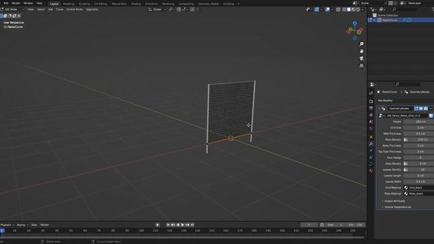This screenshot has height=244, width=434.
Task: Toggle proportional editing in header
Action: click(193, 9)
